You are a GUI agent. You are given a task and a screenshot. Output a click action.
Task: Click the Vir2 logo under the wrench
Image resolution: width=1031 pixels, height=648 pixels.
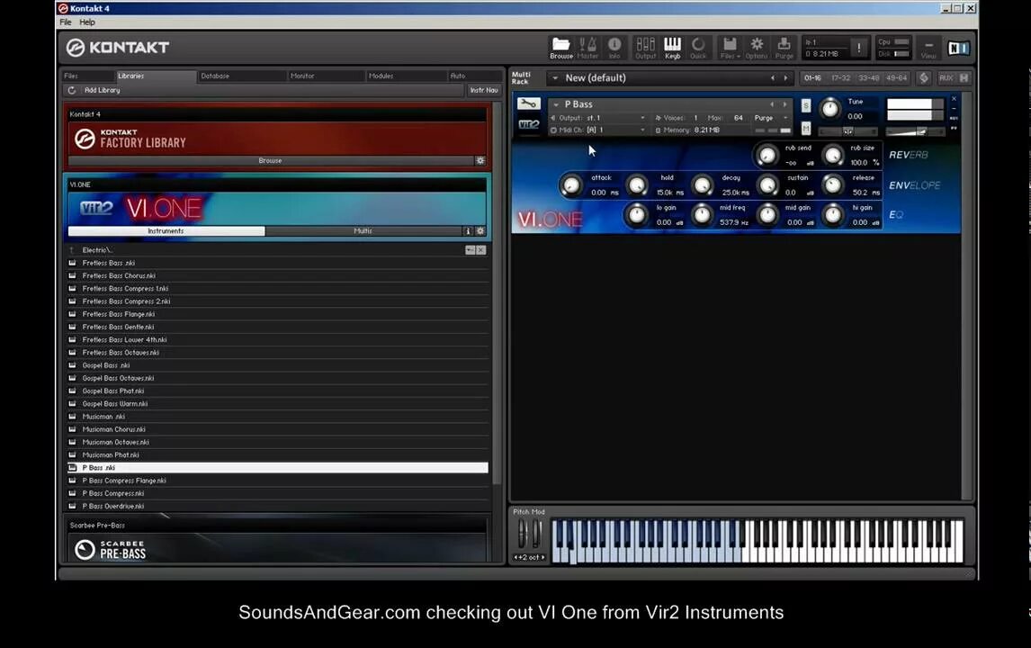tap(529, 123)
